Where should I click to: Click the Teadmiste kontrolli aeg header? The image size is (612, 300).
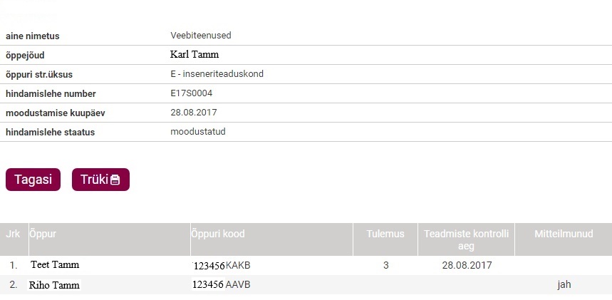coord(466,240)
